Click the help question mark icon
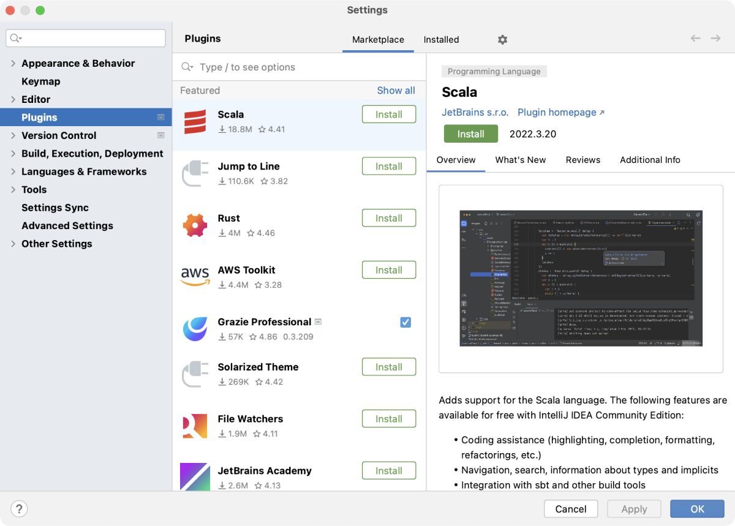This screenshot has height=526, width=735. [19, 508]
